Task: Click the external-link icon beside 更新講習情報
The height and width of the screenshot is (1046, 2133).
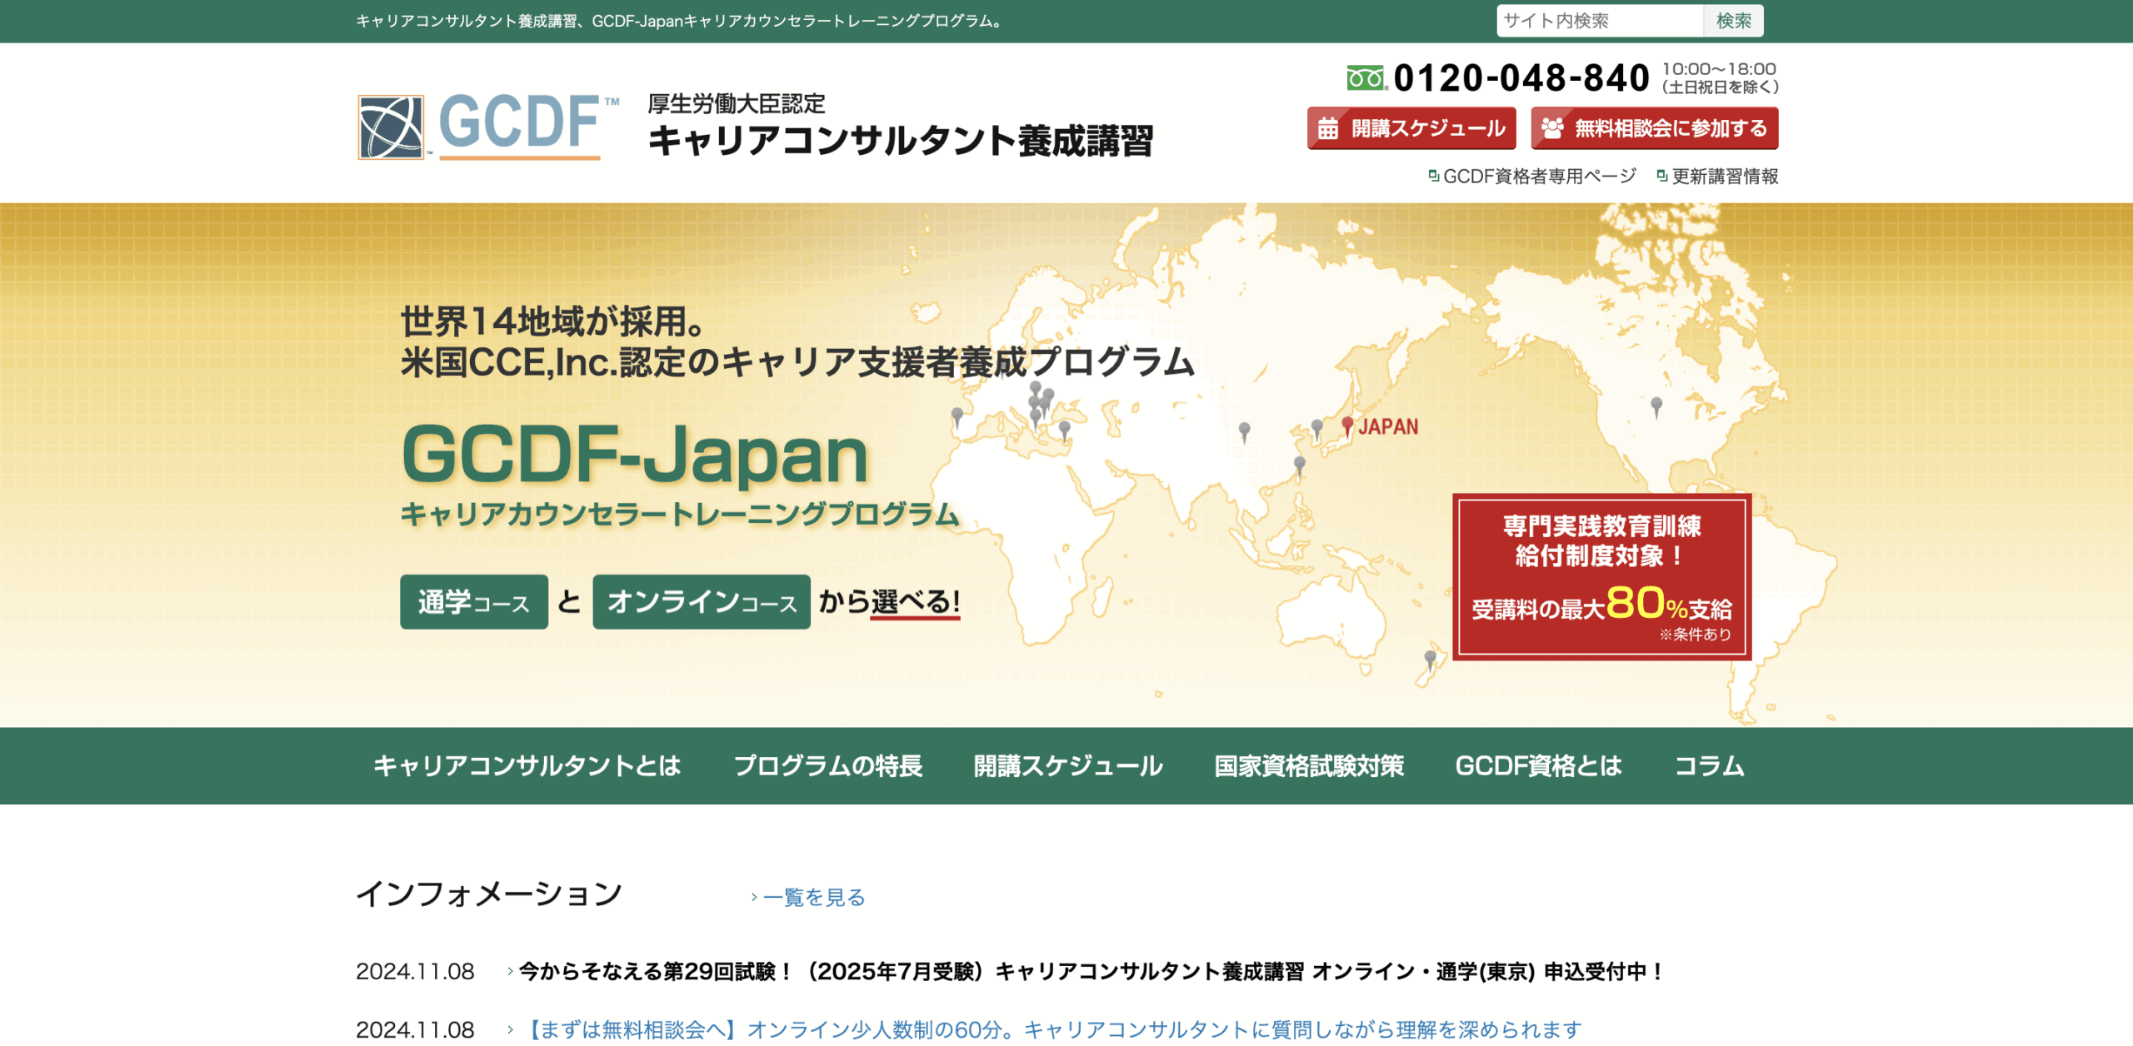Action: click(1661, 176)
